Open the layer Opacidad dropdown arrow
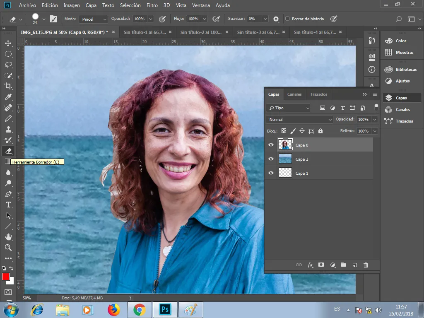This screenshot has width=424, height=318. 374,120
